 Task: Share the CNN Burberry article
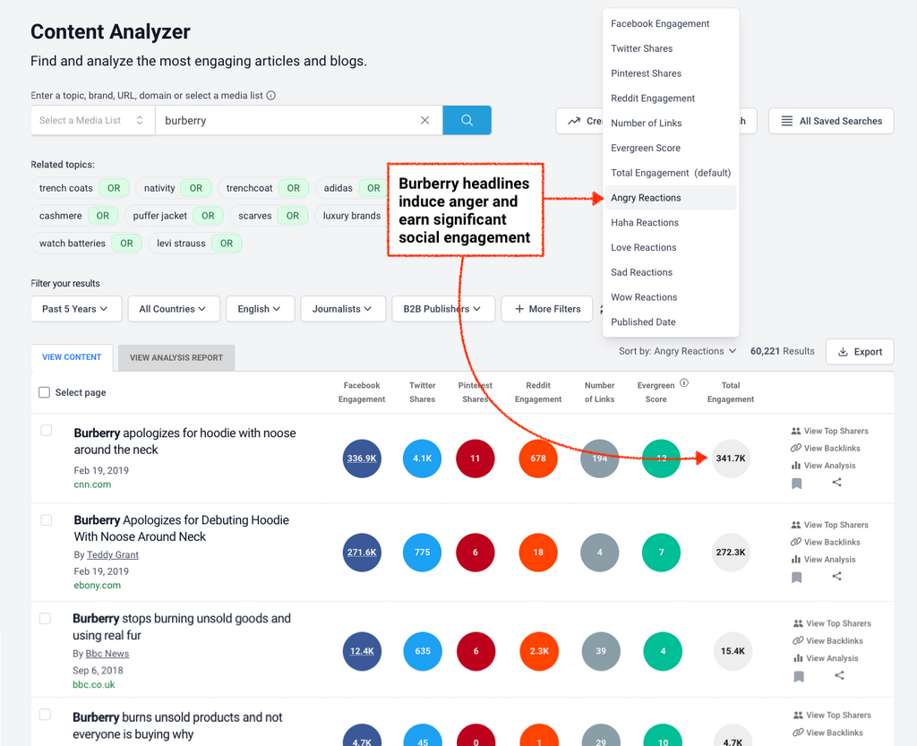coord(836,483)
